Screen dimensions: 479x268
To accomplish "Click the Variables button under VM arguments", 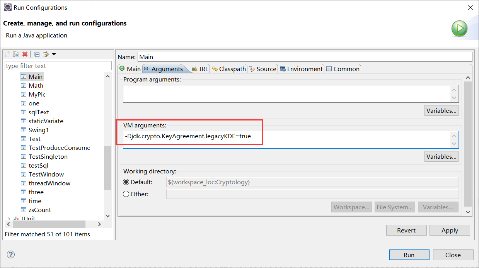I will click(x=441, y=156).
